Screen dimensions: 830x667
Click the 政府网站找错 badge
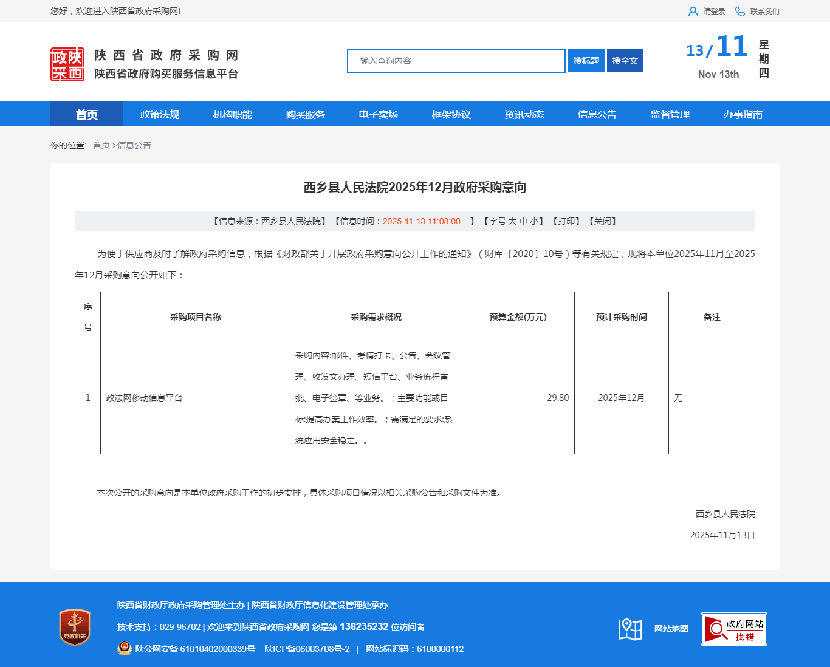click(733, 629)
